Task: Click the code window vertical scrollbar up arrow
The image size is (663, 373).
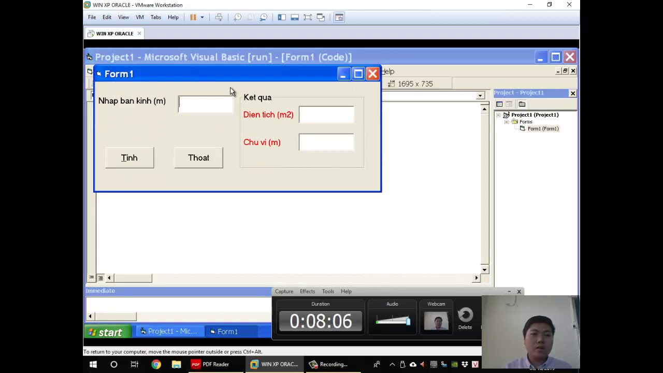Action: [x=484, y=109]
